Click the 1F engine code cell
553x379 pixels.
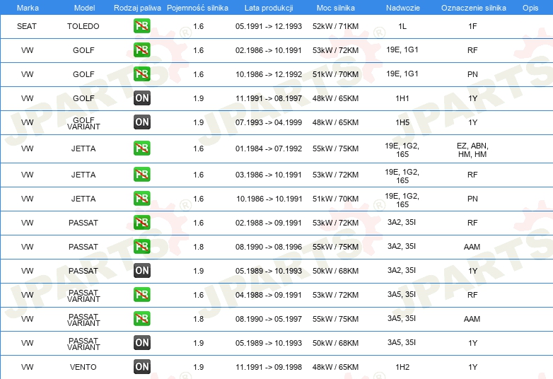(472, 26)
